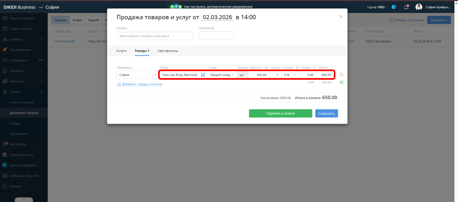Expand the Общий склад warehouse dropdown

222,75
